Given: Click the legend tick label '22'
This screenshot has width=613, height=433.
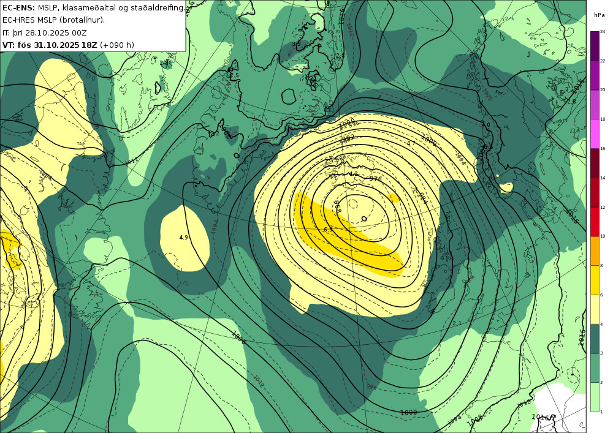Looking at the screenshot, I should point(603,61).
